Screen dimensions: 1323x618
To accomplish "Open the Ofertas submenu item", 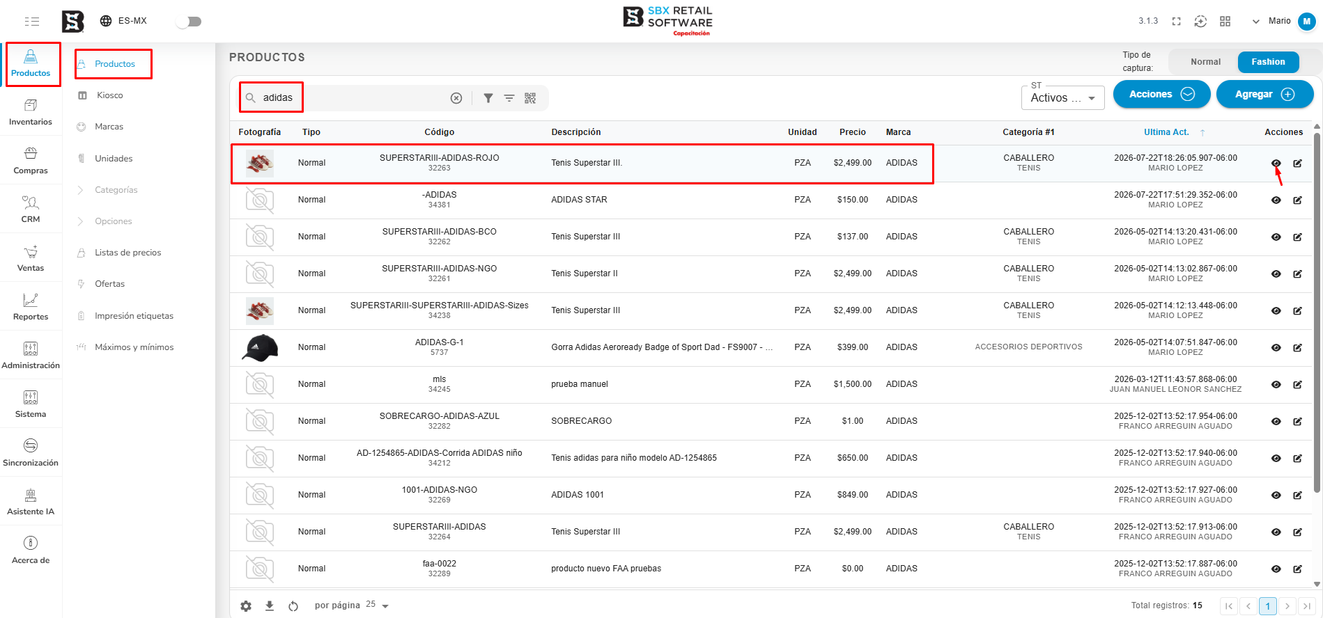I will 110,284.
